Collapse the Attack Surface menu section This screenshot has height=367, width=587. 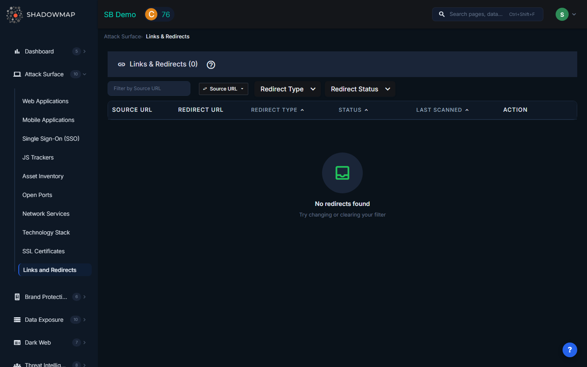click(84, 74)
